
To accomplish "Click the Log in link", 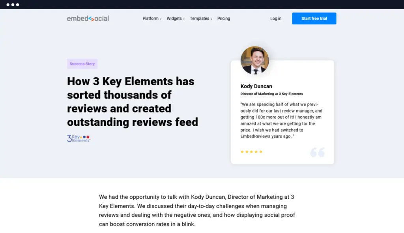I will pyautogui.click(x=275, y=18).
